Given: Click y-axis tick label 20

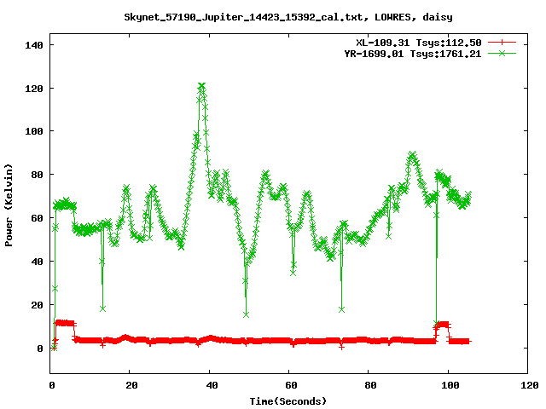Looking at the screenshot, I should (x=37, y=305).
